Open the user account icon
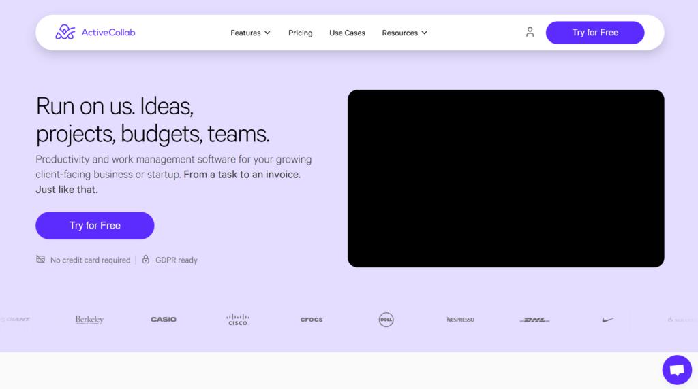698x389 pixels. click(530, 32)
